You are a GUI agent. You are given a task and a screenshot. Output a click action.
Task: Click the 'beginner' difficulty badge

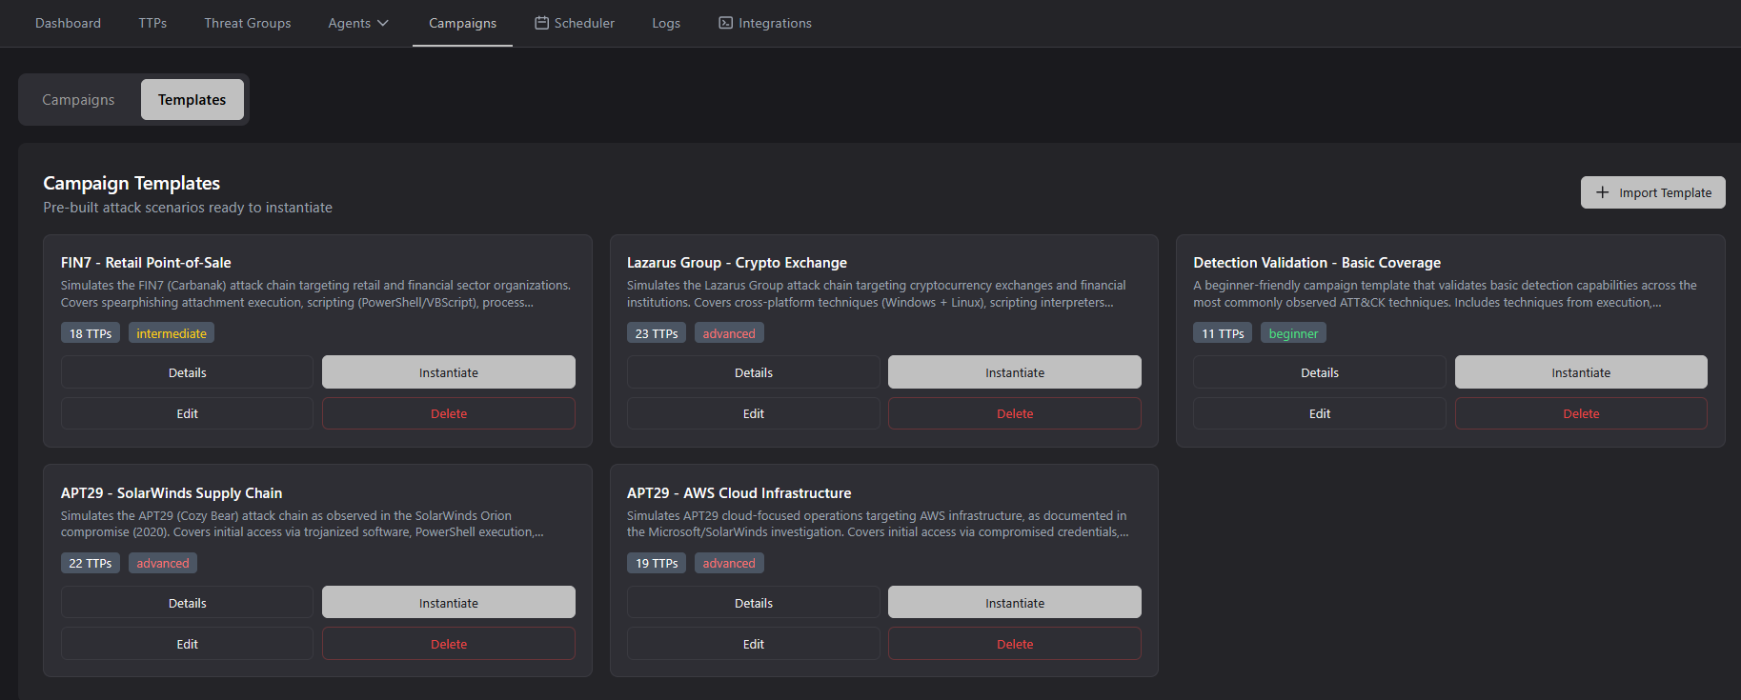point(1293,333)
